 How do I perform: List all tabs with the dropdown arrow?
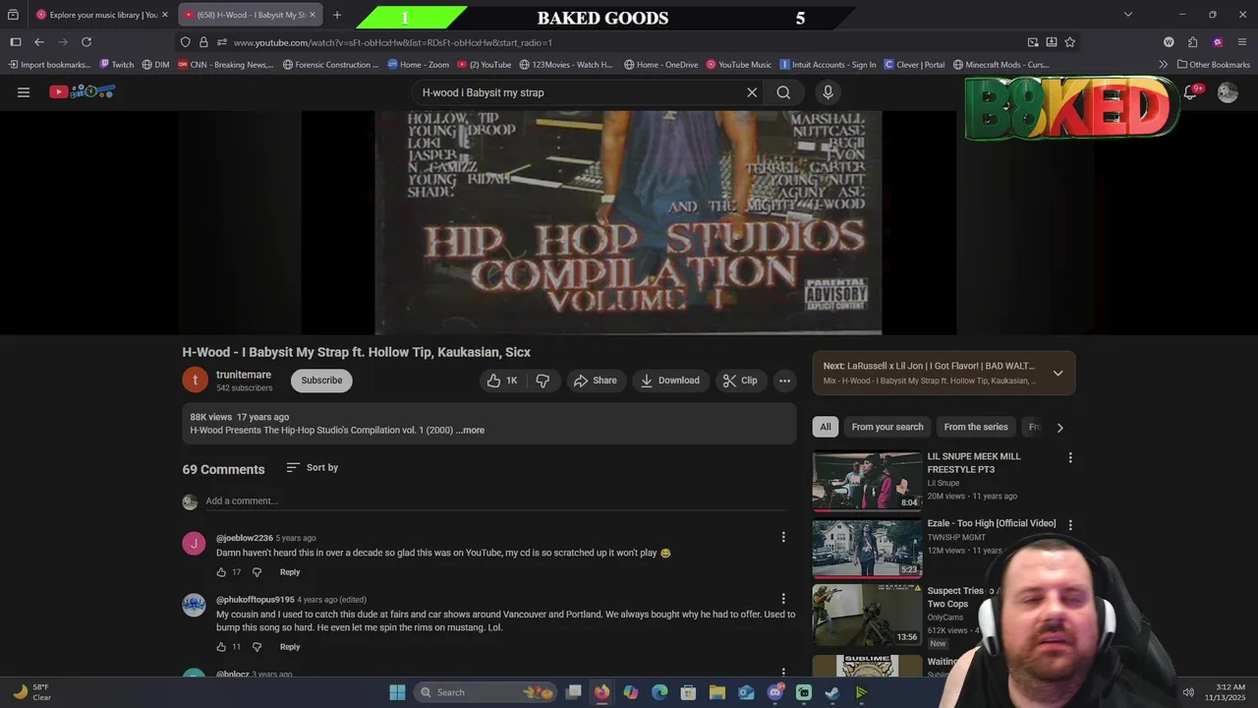click(1128, 15)
